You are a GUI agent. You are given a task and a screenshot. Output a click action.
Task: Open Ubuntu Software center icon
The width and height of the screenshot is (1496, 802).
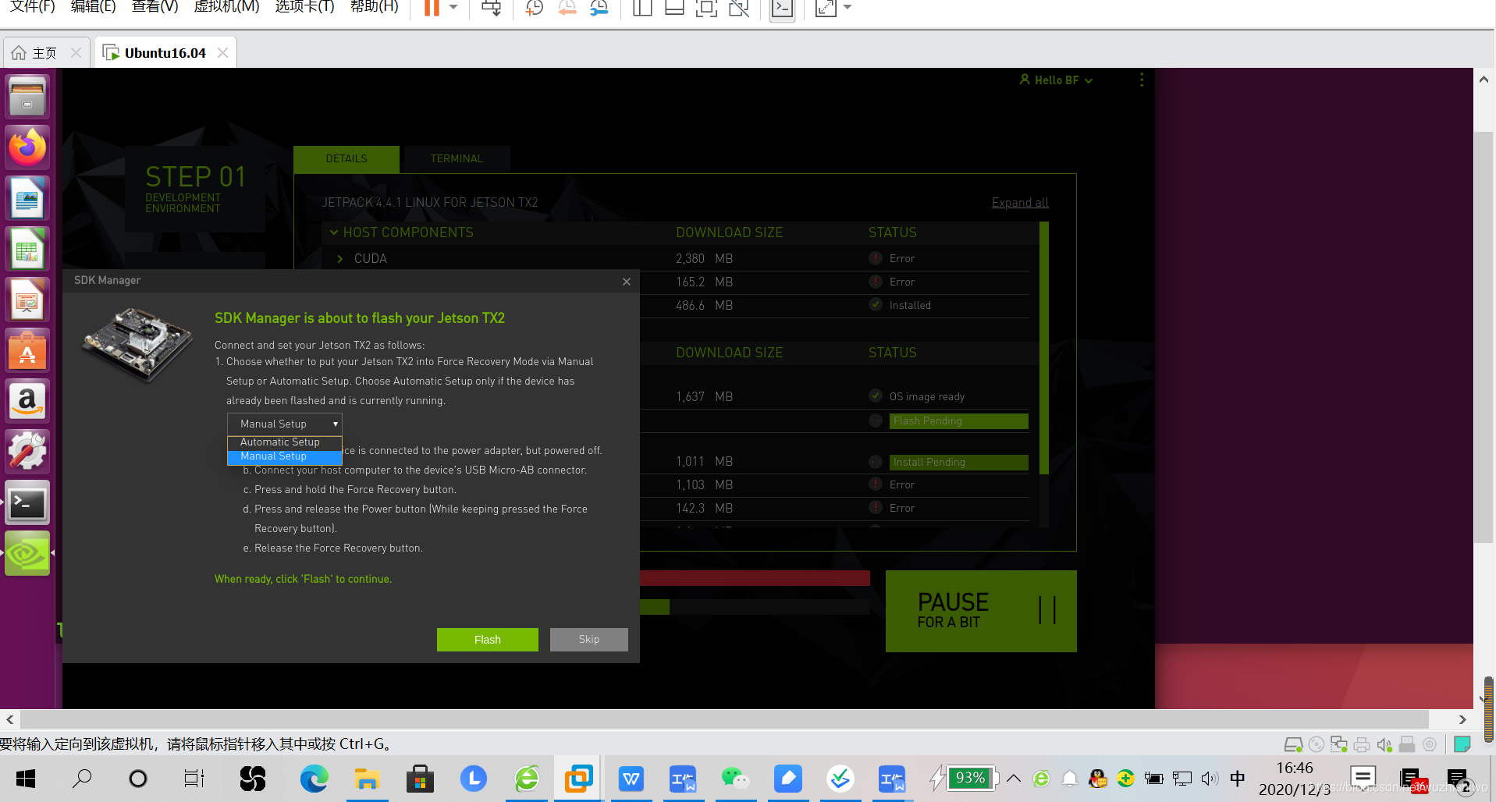click(x=27, y=350)
